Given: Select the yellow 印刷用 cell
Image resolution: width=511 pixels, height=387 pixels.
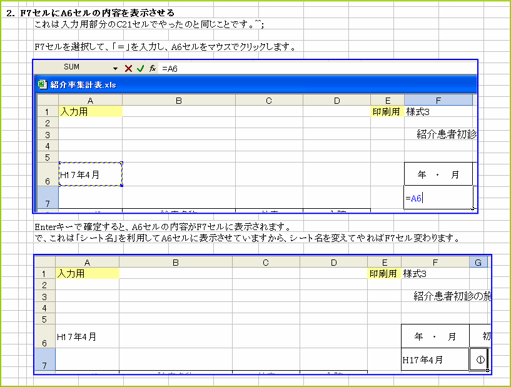Looking at the screenshot, I should click(387, 111).
